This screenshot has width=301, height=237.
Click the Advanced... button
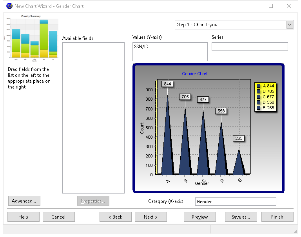tap(24, 201)
